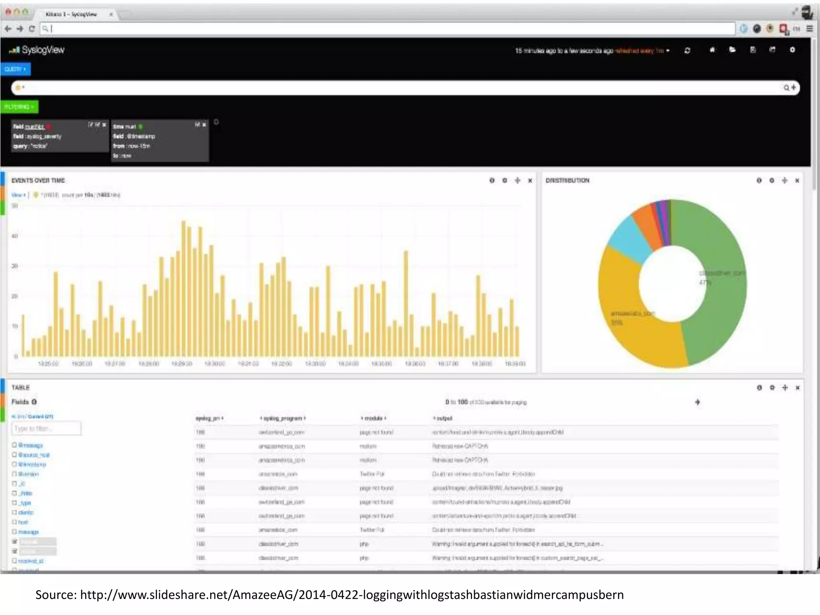
Task: Collapse the QUERY section
Action: coord(15,69)
